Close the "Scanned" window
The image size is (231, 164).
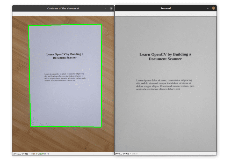[x=213, y=8]
